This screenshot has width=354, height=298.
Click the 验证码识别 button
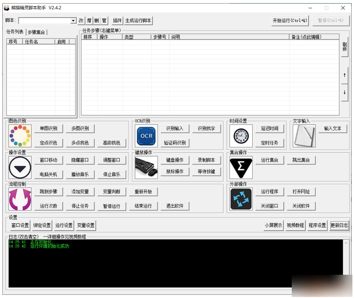pos(175,143)
